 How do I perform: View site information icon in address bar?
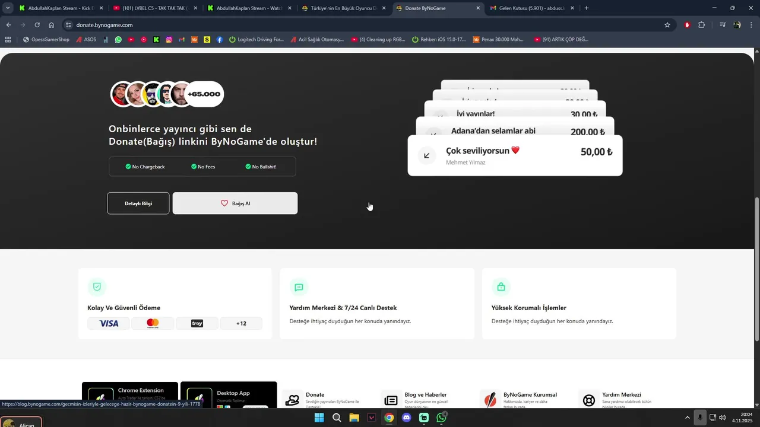(68, 25)
